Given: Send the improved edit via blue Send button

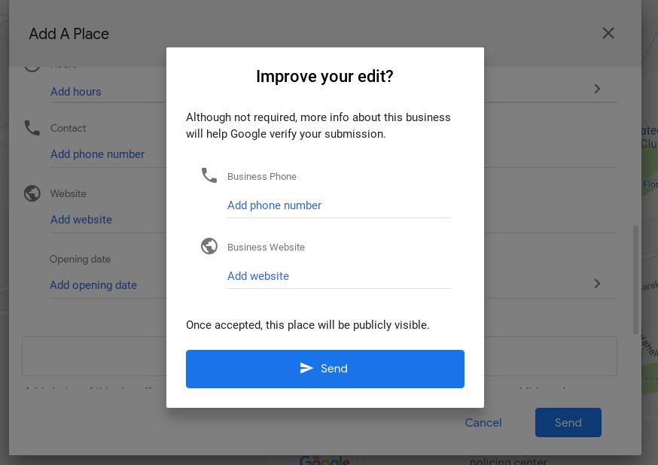Looking at the screenshot, I should click(x=325, y=369).
